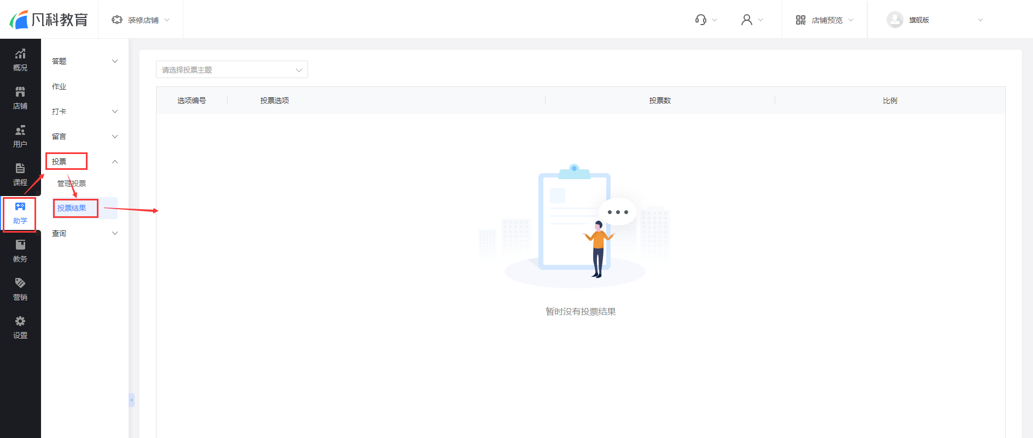
Task: Open the headset support dropdown arrow
Action: point(715,20)
